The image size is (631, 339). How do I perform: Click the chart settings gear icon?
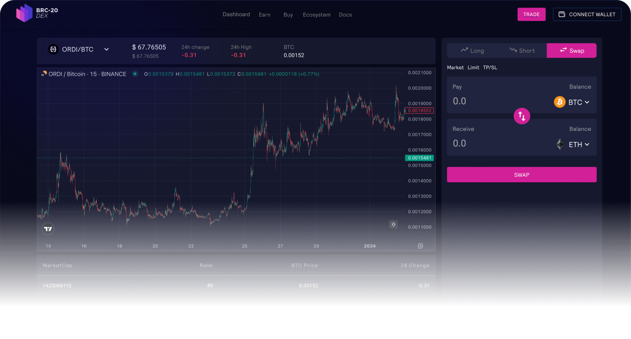420,246
